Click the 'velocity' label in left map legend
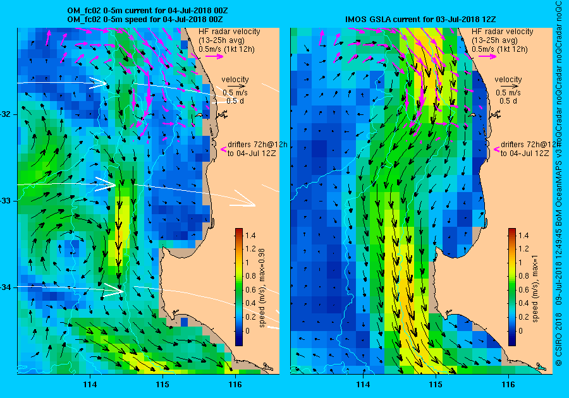 point(235,80)
